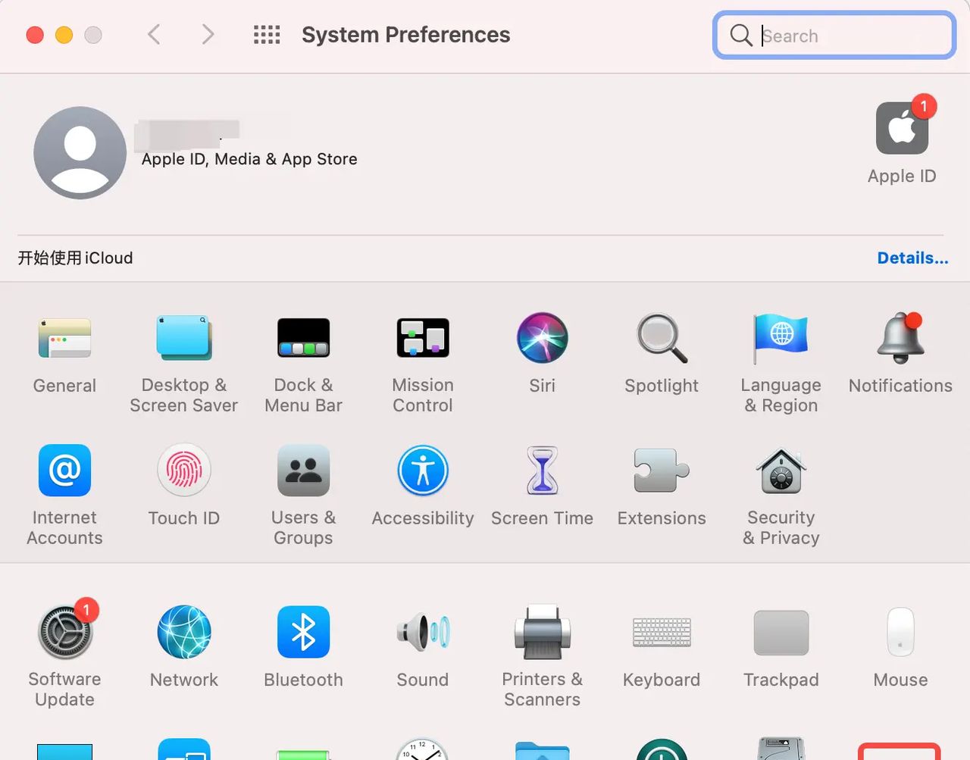Image resolution: width=970 pixels, height=760 pixels.
Task: Click in the Search field
Action: (x=834, y=36)
